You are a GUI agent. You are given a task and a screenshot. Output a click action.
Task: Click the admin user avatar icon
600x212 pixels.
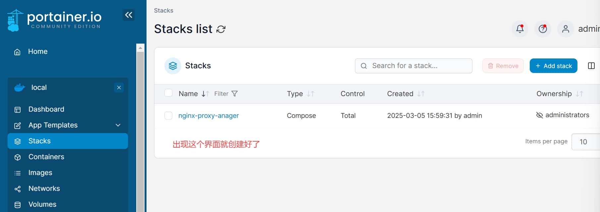tap(566, 29)
